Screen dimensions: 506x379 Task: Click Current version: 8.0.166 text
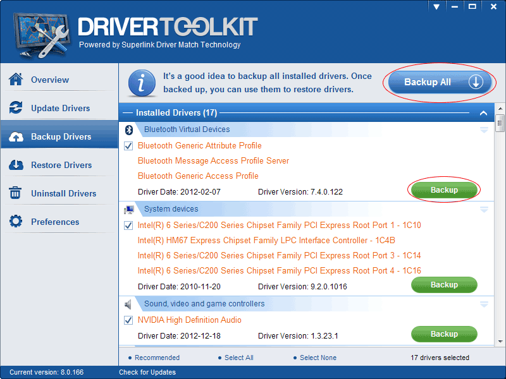46,372
